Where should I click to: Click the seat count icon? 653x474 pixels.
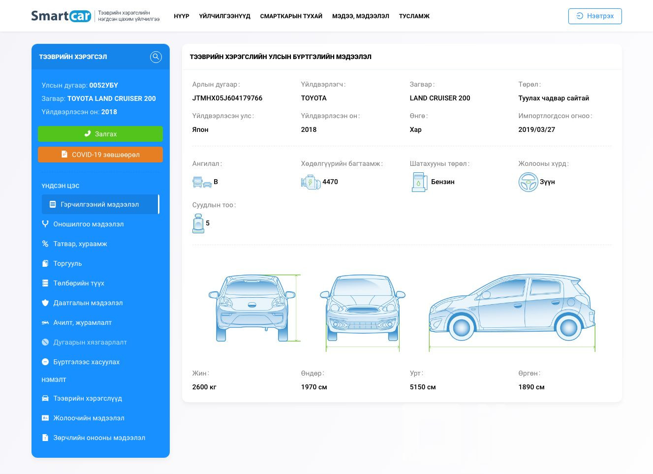pyautogui.click(x=198, y=223)
